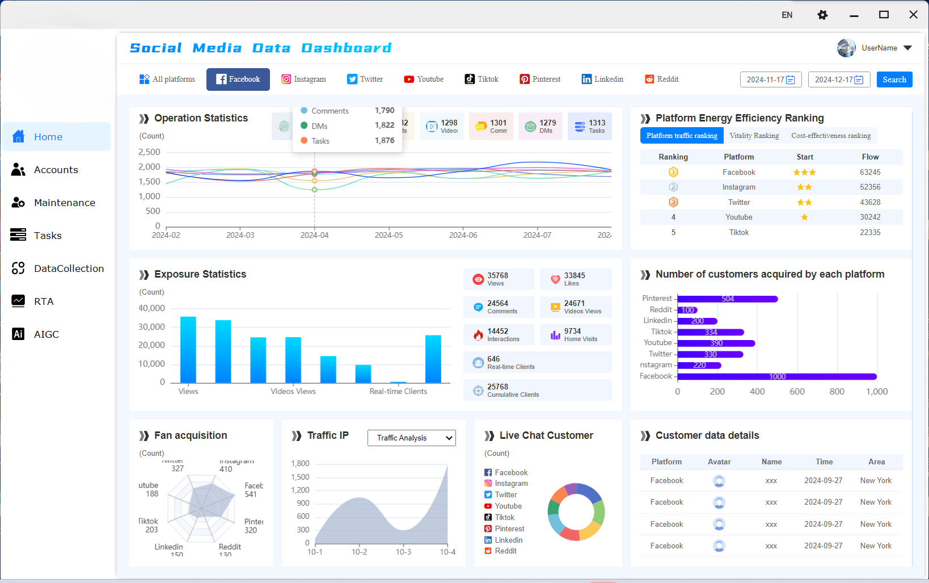Click the 24564 Comments chat icon
Viewport: 929px width, 583px height.
pos(479,307)
